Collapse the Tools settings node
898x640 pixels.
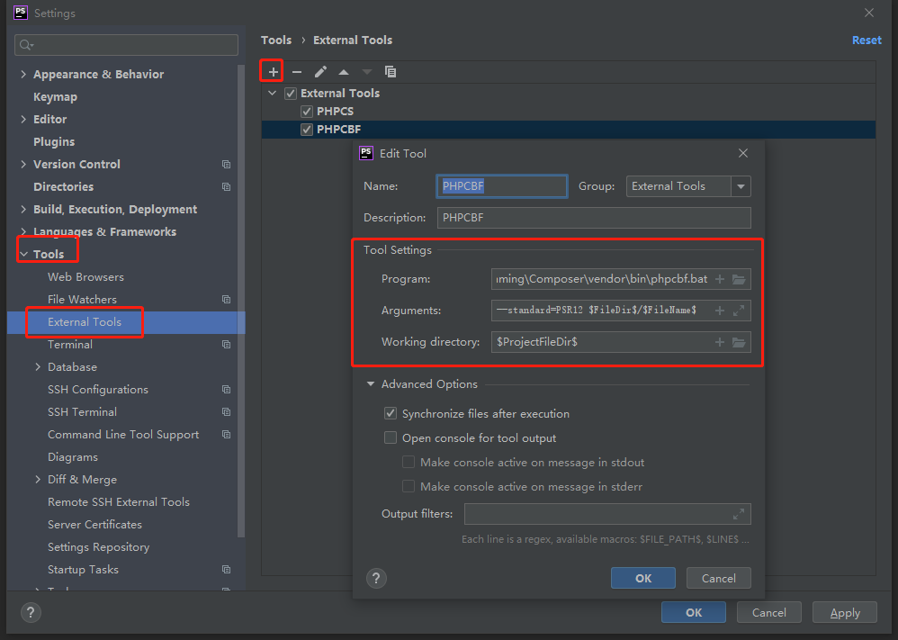[x=23, y=254]
